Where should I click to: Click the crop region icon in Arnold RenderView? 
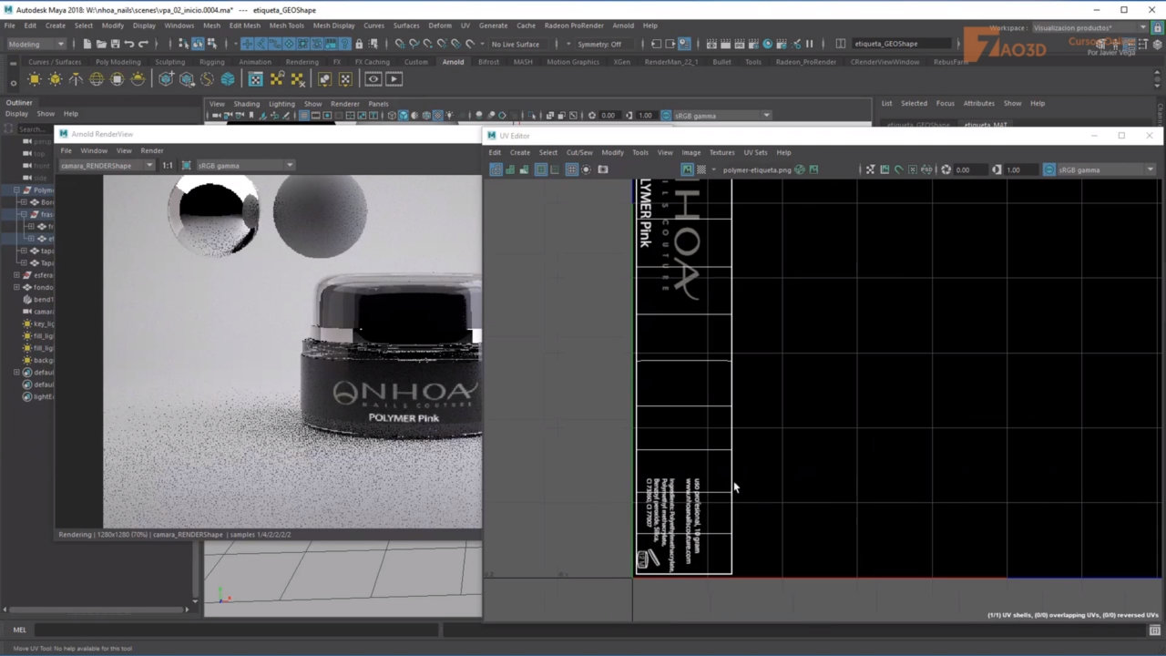tap(186, 166)
